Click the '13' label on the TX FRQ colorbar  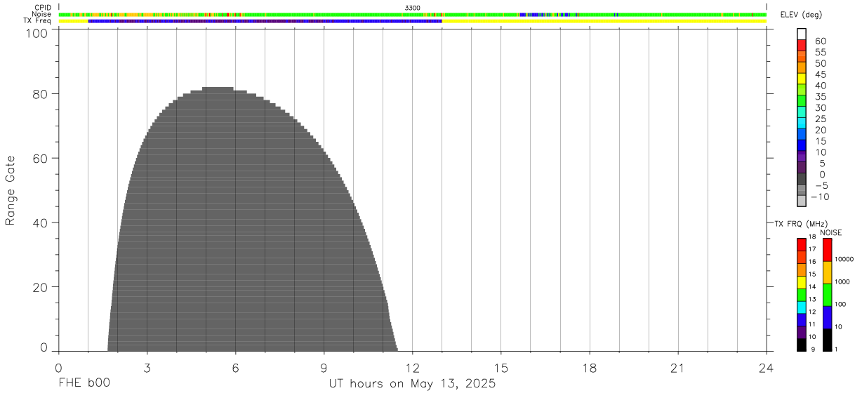pos(812,300)
